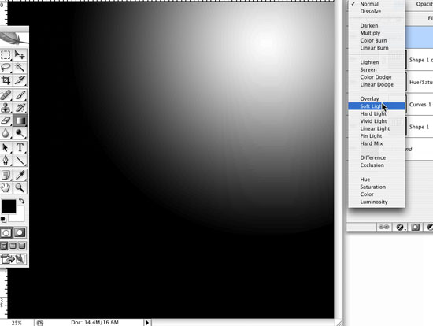
Task: Choose Linear Burn blend mode
Action: click(x=376, y=48)
